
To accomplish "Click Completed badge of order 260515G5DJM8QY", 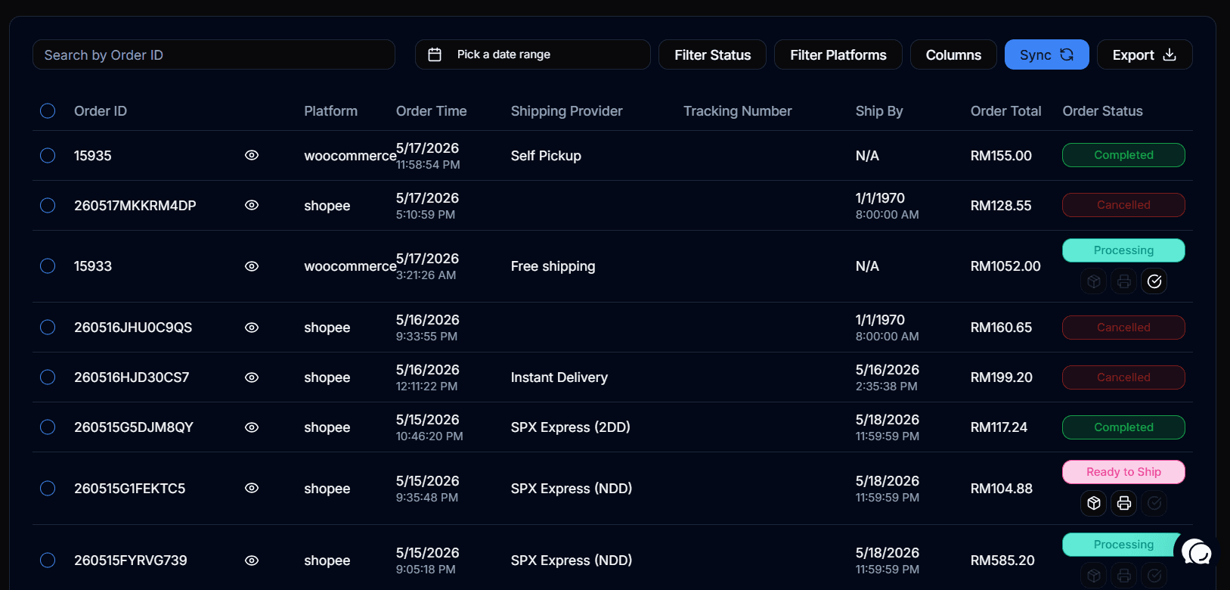I will pos(1123,427).
